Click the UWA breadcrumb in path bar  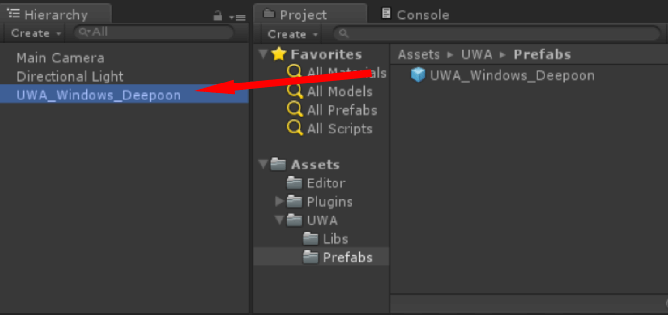coord(476,54)
